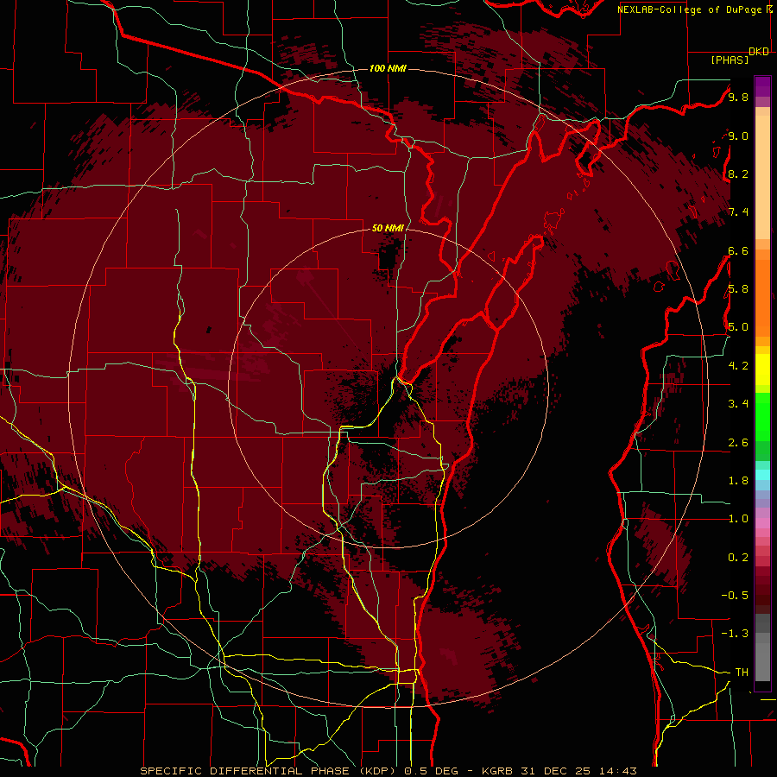This screenshot has height=777, width=777.
Task: Click the NEXLAB-College of DuPage header text
Action: coord(689,9)
